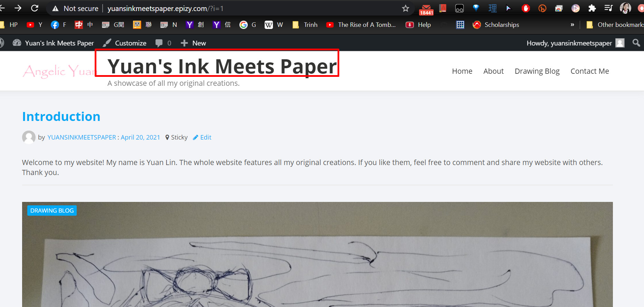Open the Trinh bookmarks folder
The height and width of the screenshot is (307, 644).
point(305,25)
